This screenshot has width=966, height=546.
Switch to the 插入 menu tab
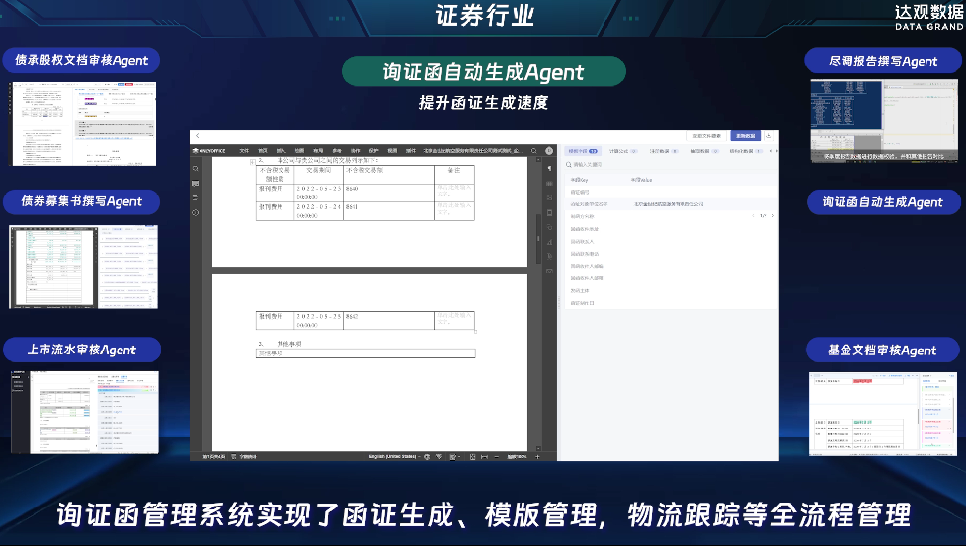pyautogui.click(x=281, y=151)
